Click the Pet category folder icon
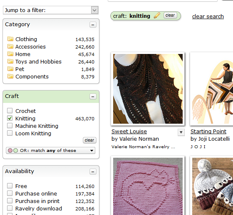Screen dimensions: 233x215 tap(10, 69)
